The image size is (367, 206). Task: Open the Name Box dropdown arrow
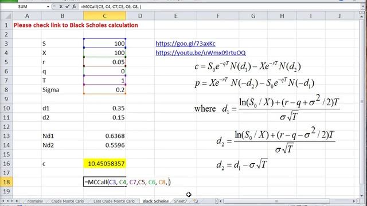tap(48, 6)
